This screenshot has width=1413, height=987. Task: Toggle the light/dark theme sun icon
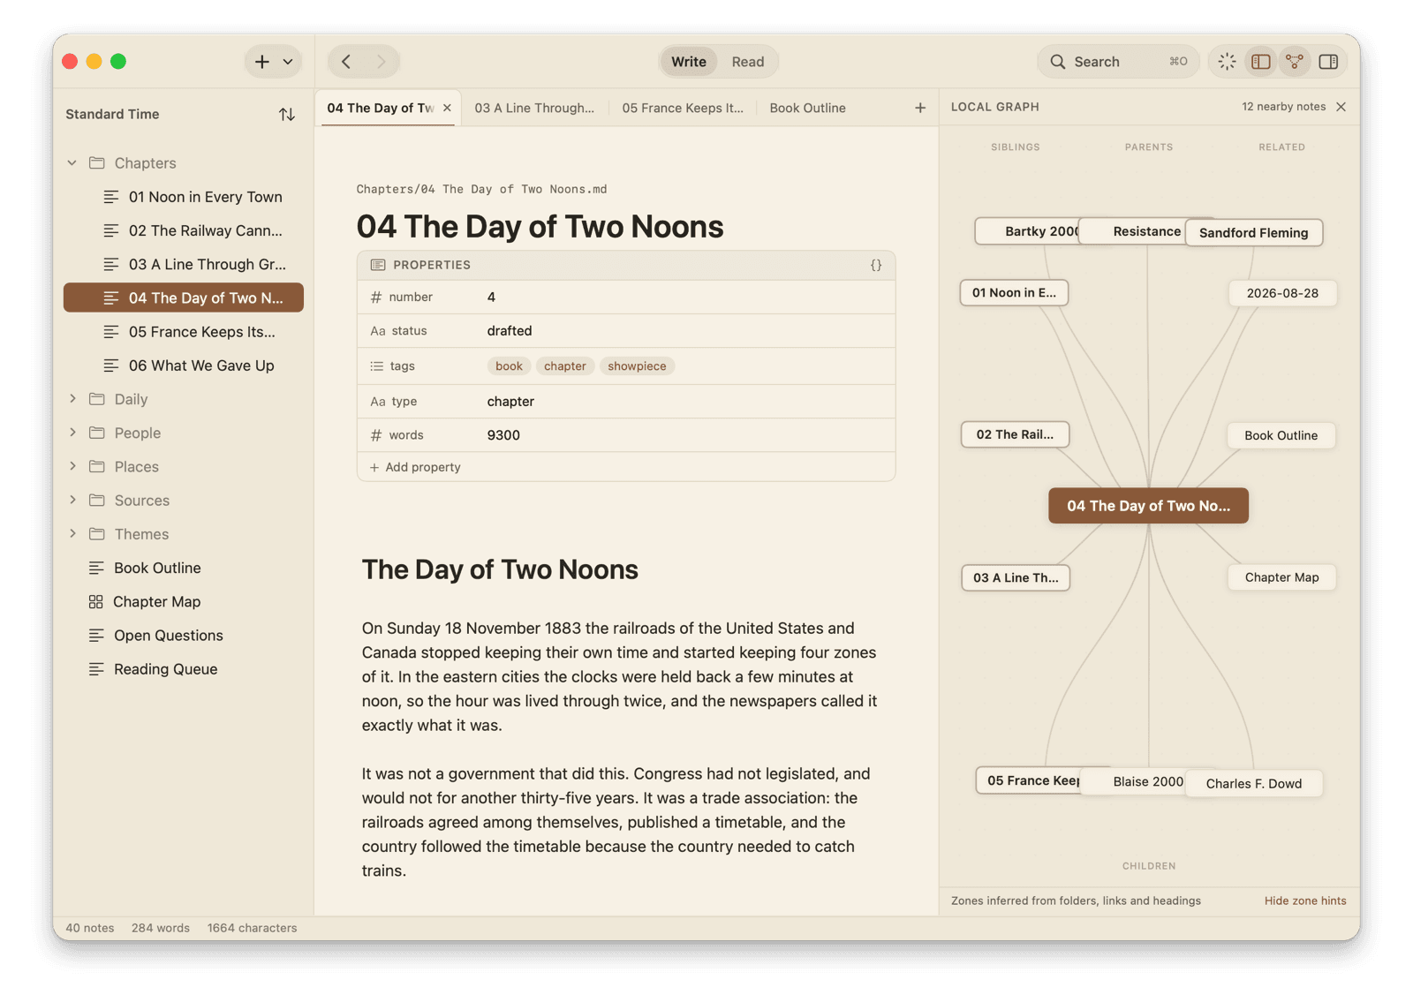point(1227,62)
